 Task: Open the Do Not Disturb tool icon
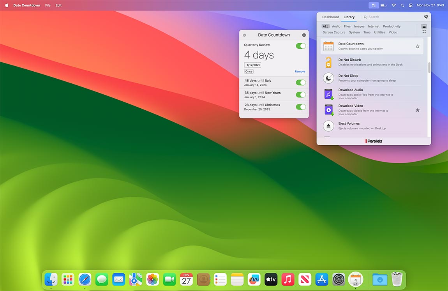pos(328,62)
